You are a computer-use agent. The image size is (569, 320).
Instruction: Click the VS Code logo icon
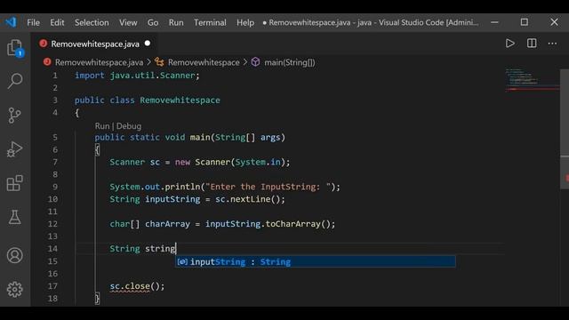pyautogui.click(x=11, y=22)
